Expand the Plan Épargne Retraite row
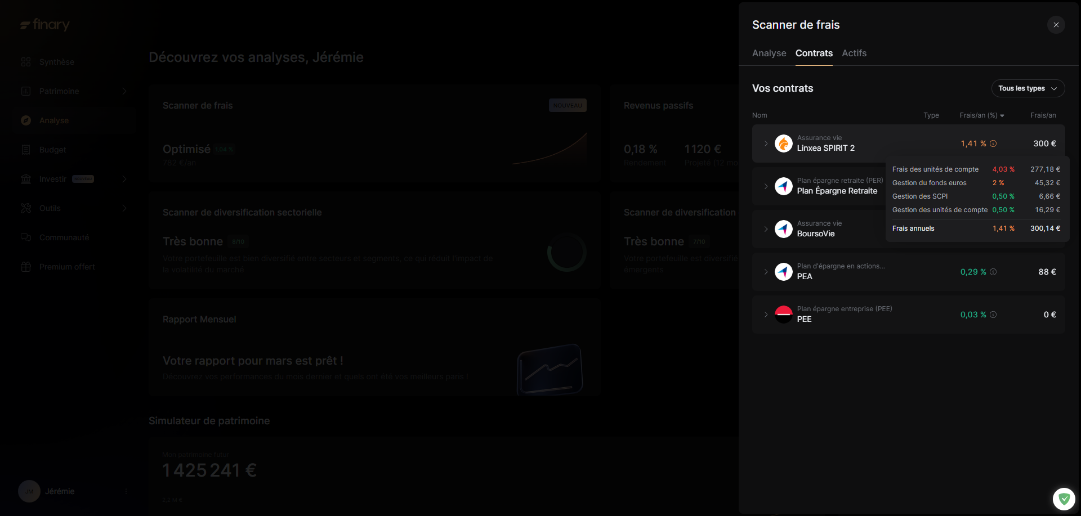The image size is (1081, 516). coord(766,186)
